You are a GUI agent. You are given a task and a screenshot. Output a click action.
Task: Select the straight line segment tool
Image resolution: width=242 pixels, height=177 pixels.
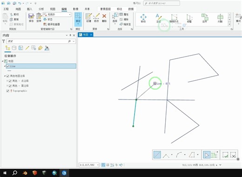click(157, 155)
